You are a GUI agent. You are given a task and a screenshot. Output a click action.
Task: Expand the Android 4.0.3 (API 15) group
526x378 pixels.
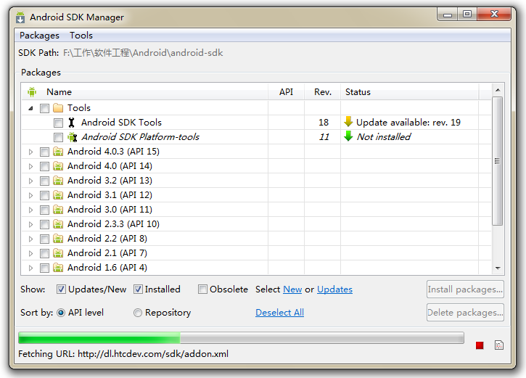tap(31, 152)
